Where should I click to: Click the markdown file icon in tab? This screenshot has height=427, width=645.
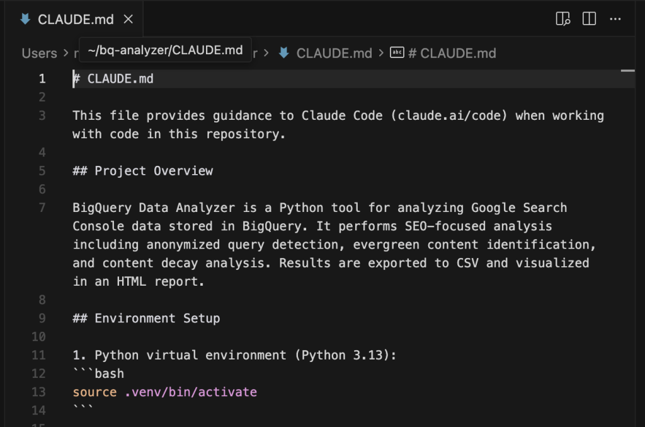tap(25, 20)
